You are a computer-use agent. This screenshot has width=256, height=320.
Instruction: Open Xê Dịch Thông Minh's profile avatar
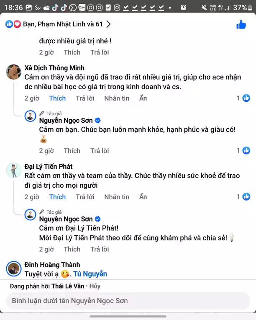click(14, 72)
